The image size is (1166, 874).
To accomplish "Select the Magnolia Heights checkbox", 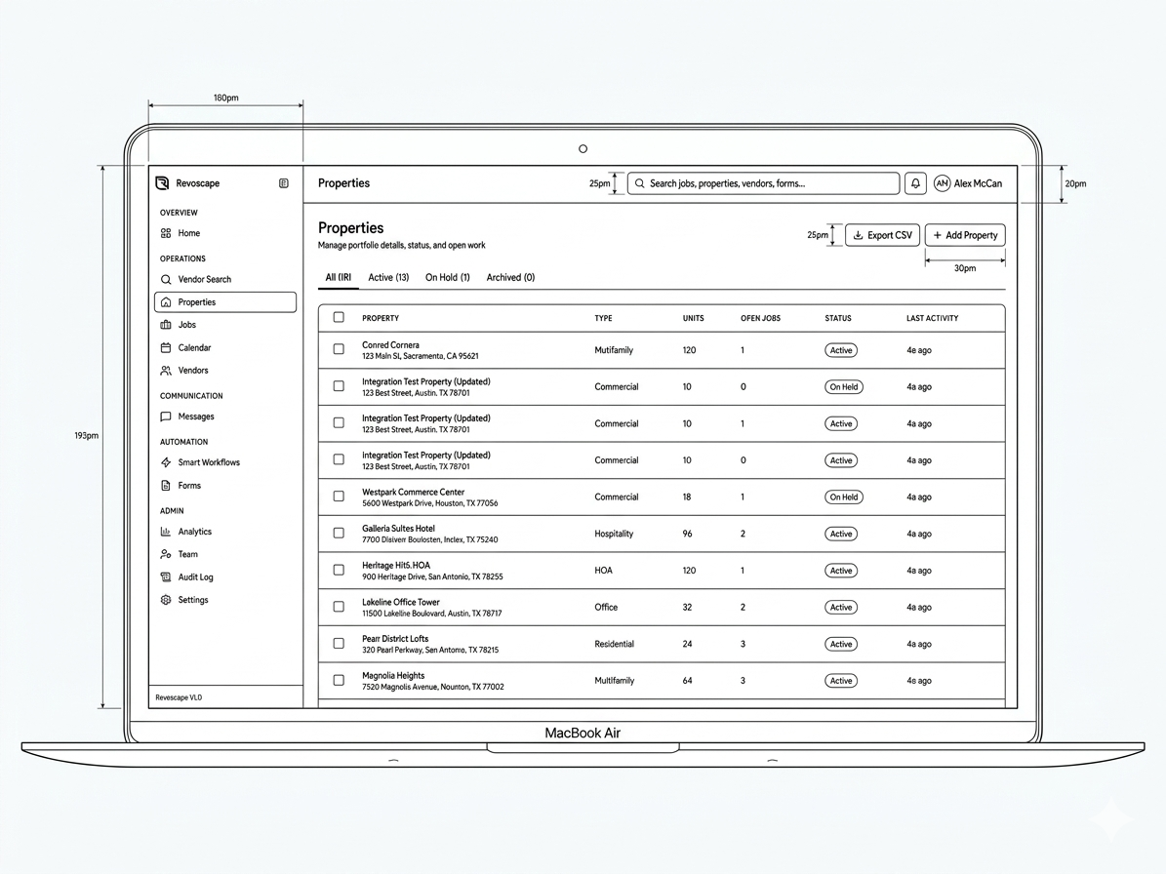I will [x=340, y=680].
